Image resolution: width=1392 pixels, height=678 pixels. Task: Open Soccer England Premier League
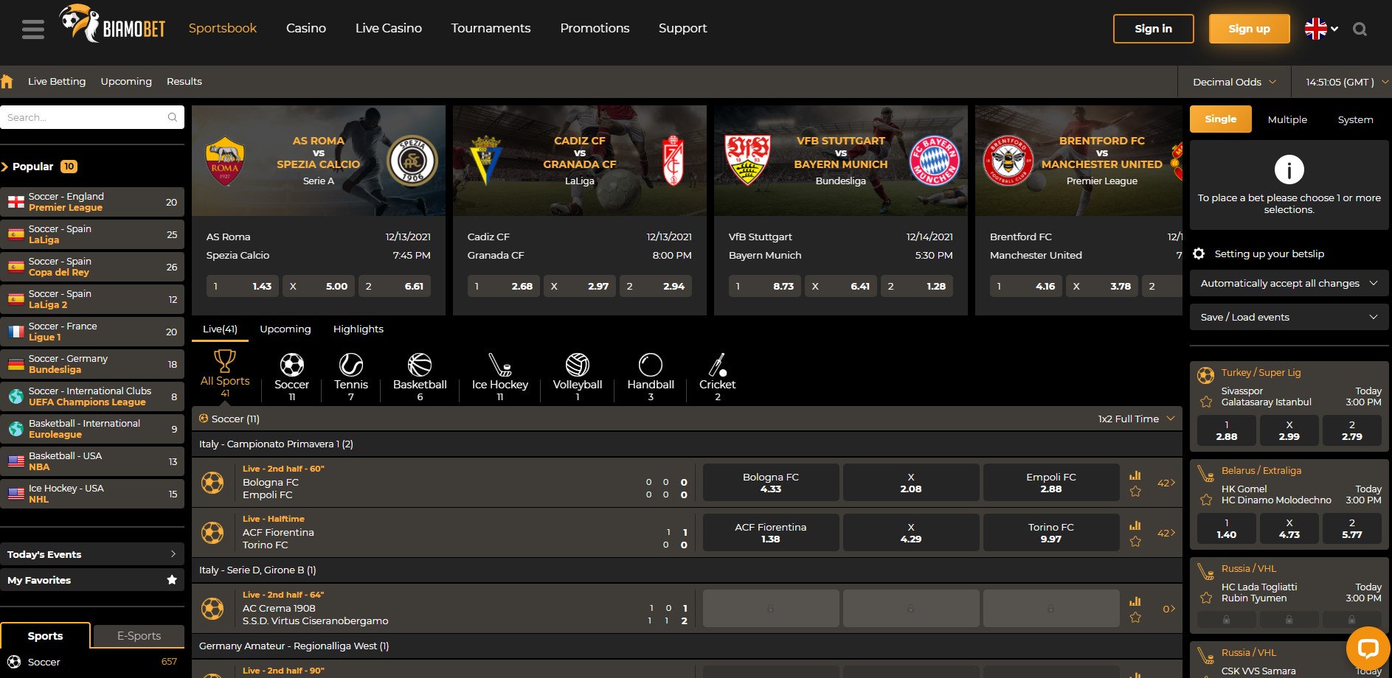tap(92, 202)
